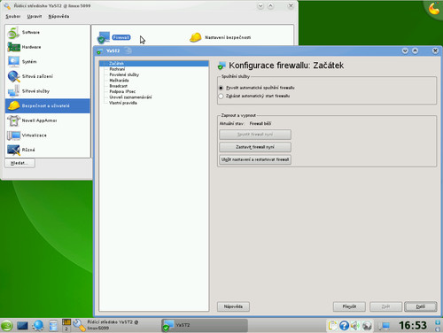Open the Virtualizace category icon
The width and height of the screenshot is (443, 333).
(13, 136)
